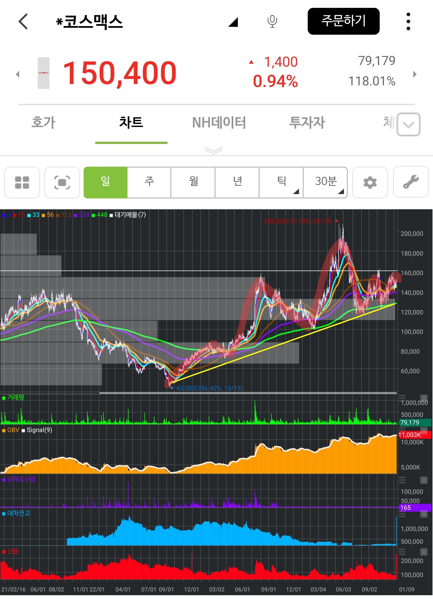Tap the OBV indicator label
This screenshot has height=599, width=433.
pos(11,430)
